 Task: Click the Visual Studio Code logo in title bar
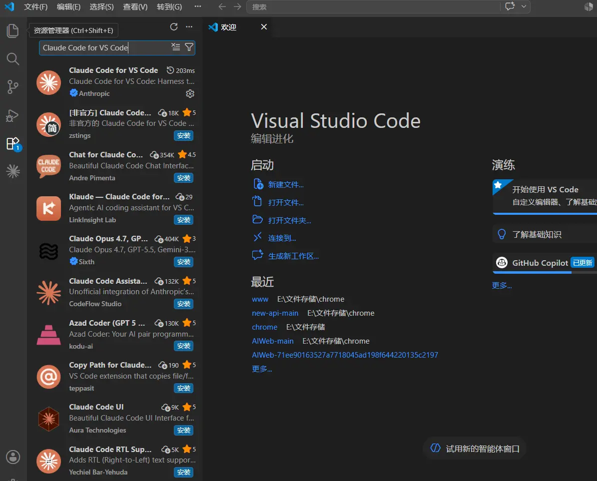tap(9, 6)
